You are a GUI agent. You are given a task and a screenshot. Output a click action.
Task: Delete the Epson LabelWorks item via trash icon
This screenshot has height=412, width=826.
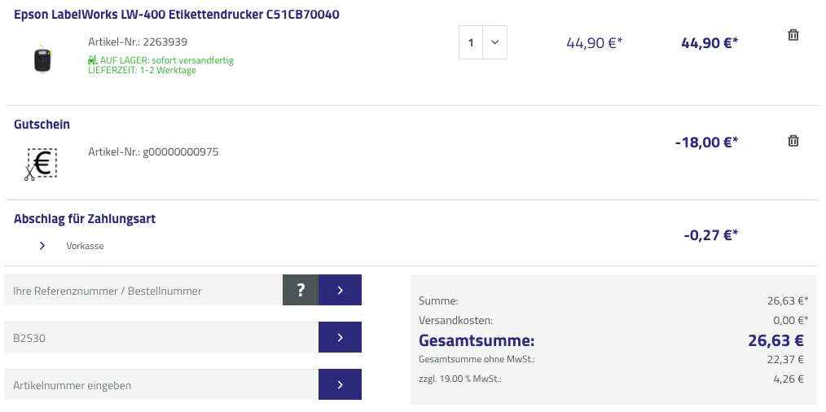pos(793,35)
